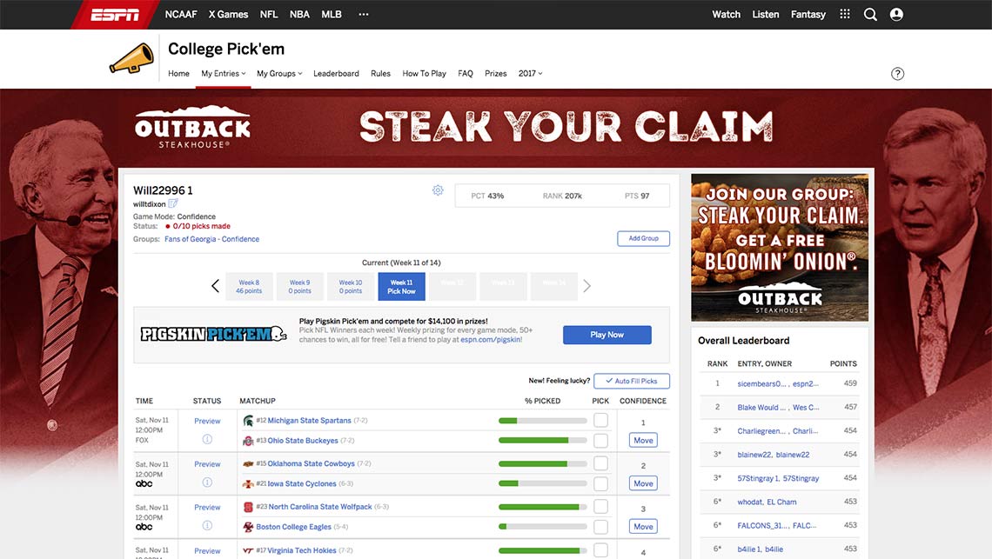Click the help question mark icon

coord(897,73)
